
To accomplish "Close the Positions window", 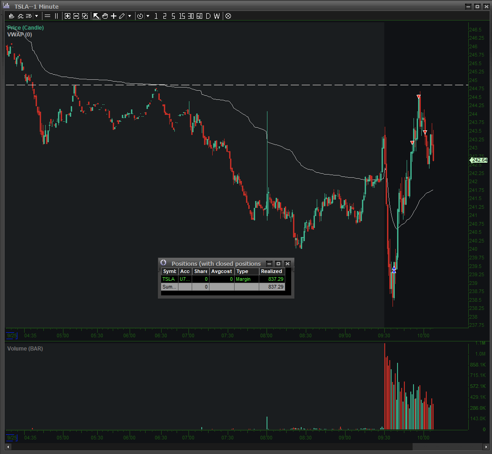I will click(288, 263).
